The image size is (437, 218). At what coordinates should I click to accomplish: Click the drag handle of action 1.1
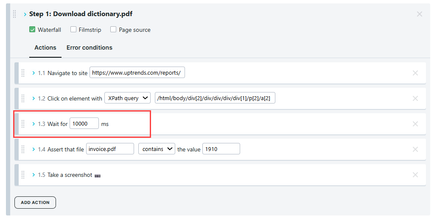coord(23,73)
